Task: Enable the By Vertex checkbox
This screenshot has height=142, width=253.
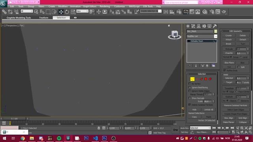Action: coord(190,84)
